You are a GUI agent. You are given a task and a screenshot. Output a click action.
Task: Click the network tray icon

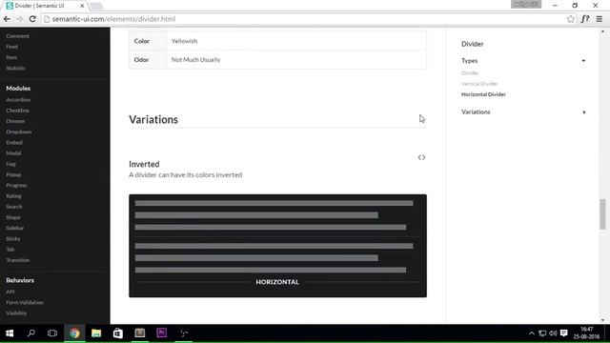[542, 333]
